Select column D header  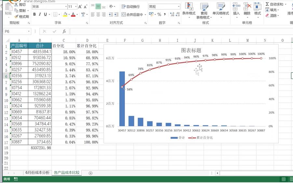coord(87,40)
